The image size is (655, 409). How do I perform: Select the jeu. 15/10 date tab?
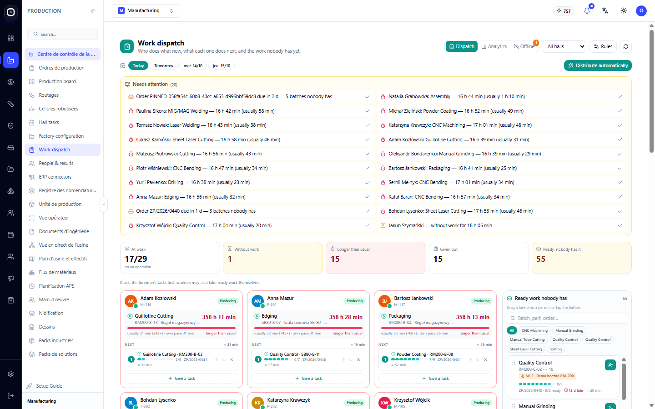click(x=222, y=66)
